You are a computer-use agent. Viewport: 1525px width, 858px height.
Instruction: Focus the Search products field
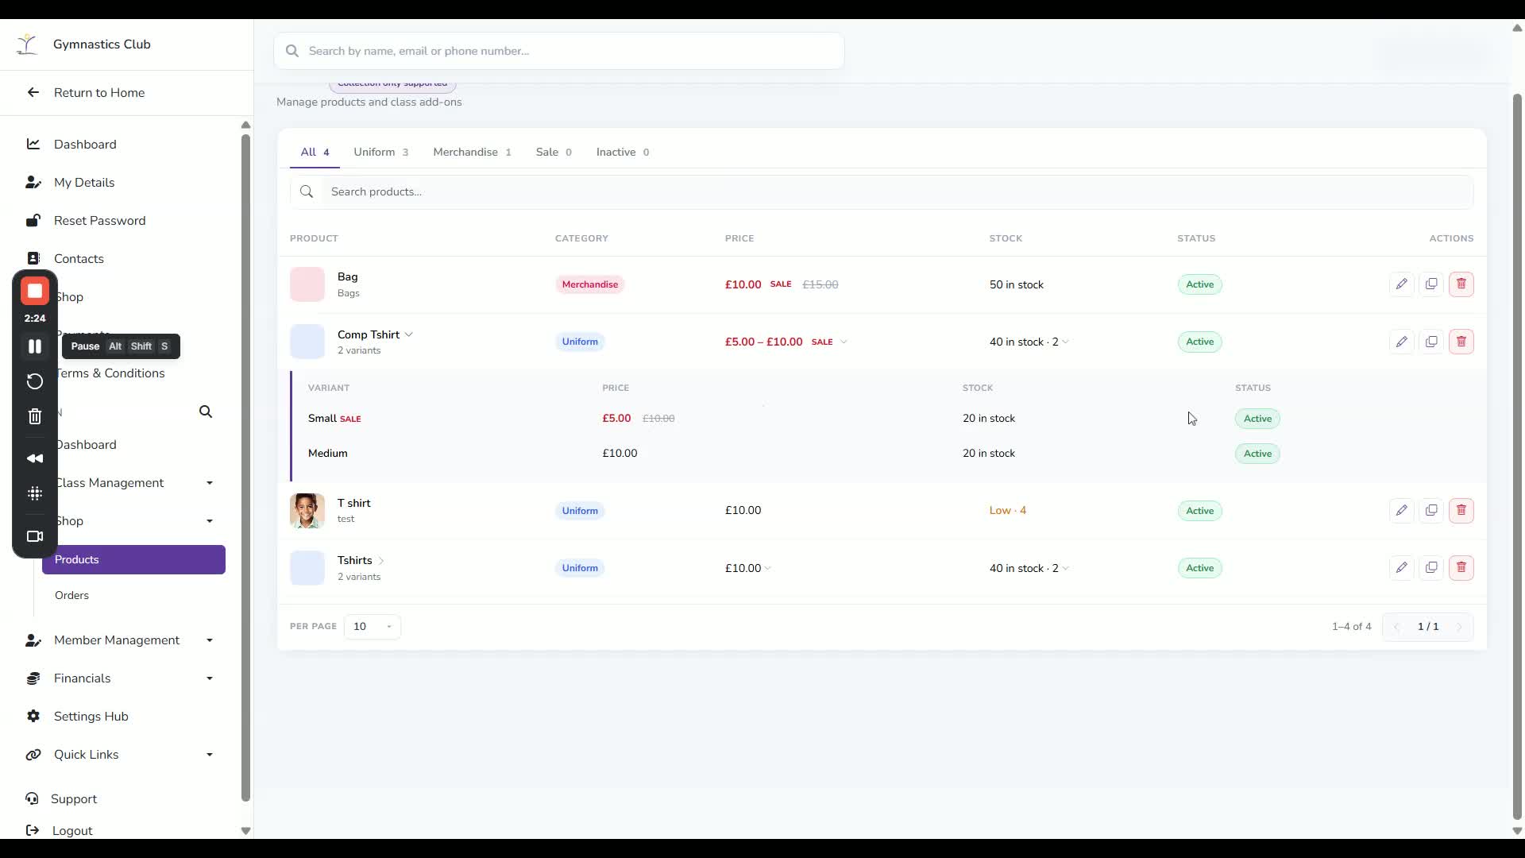(x=882, y=191)
